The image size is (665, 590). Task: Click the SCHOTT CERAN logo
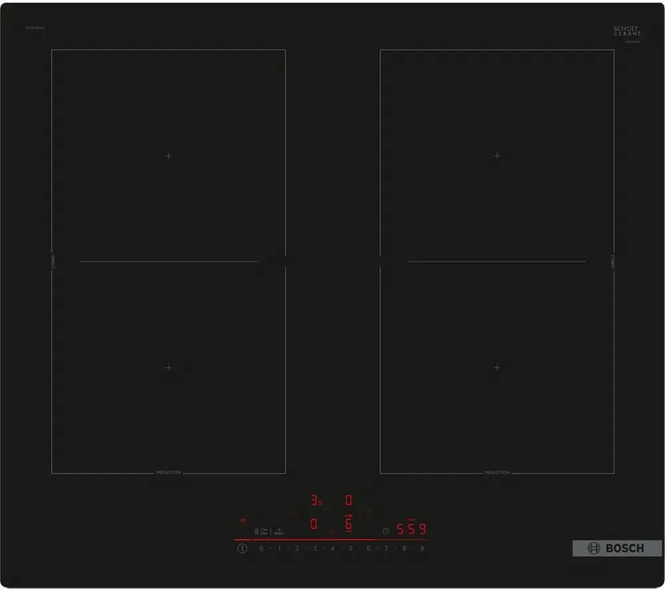click(627, 31)
